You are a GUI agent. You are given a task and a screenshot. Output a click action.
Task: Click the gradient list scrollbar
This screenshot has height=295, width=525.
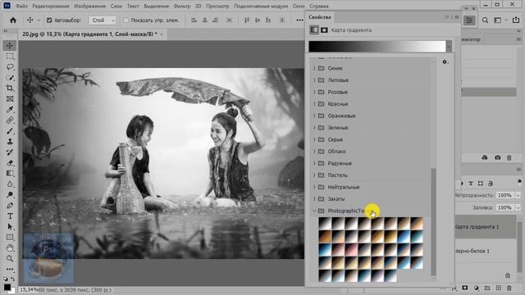pyautogui.click(x=433, y=222)
